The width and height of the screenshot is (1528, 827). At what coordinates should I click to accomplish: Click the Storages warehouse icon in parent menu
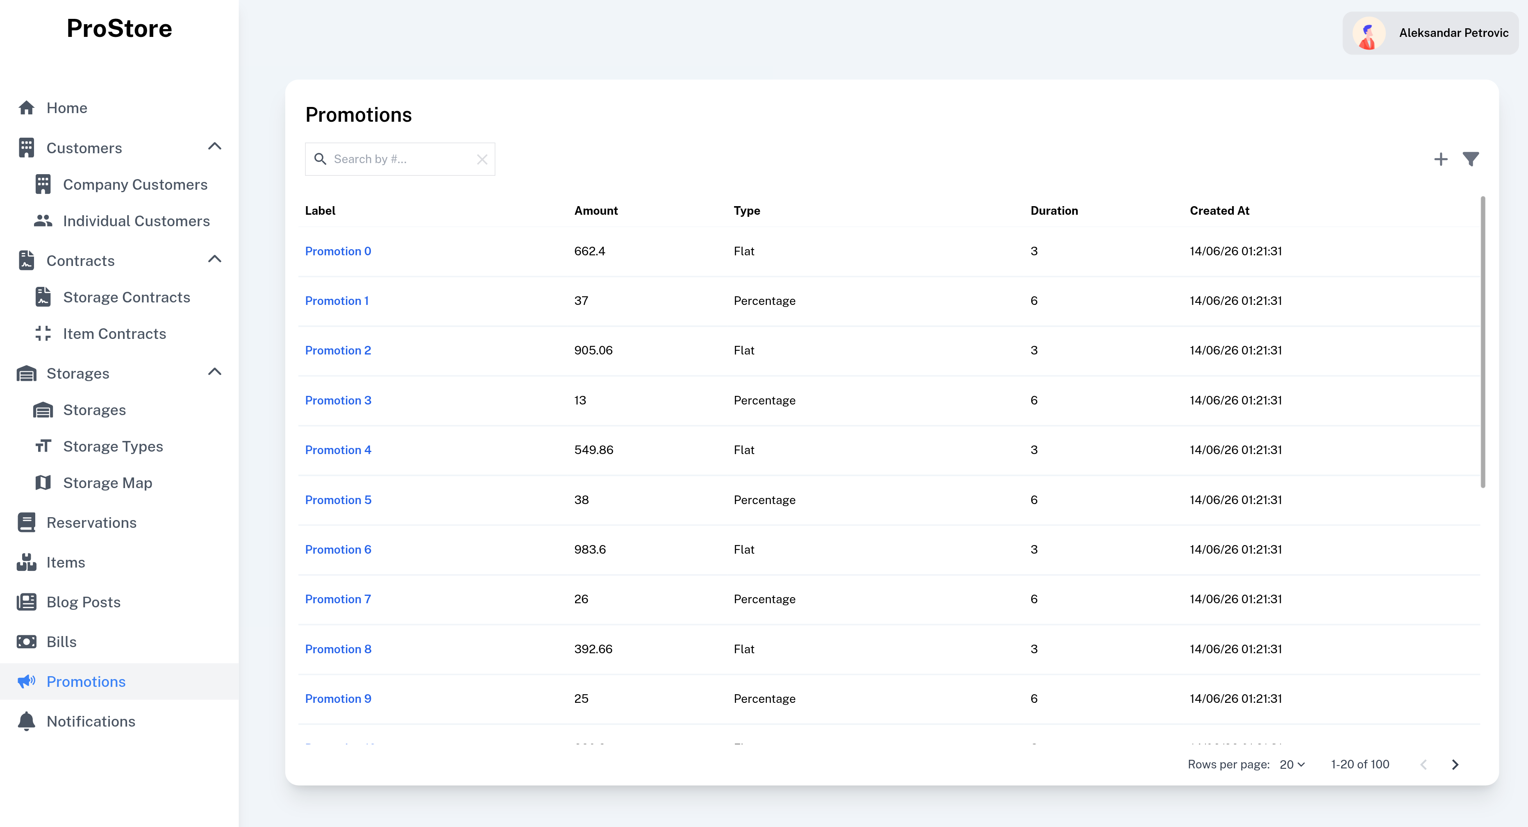(x=26, y=373)
